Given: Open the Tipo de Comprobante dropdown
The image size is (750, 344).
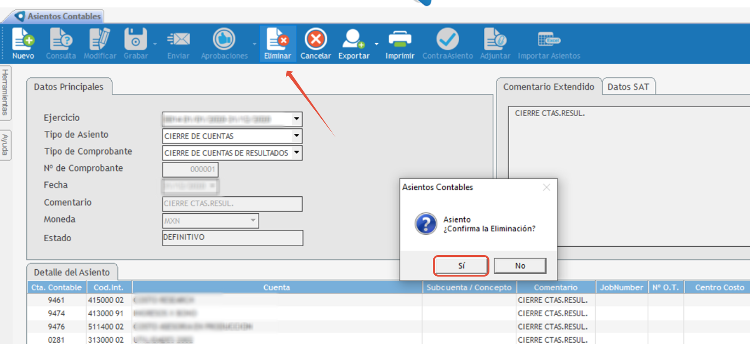Looking at the screenshot, I should (x=297, y=152).
